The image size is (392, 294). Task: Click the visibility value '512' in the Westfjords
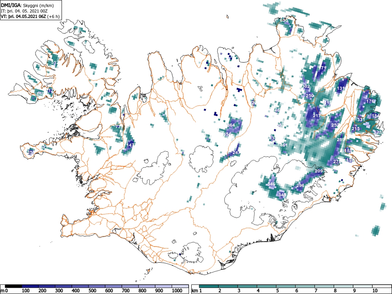(x=54, y=63)
